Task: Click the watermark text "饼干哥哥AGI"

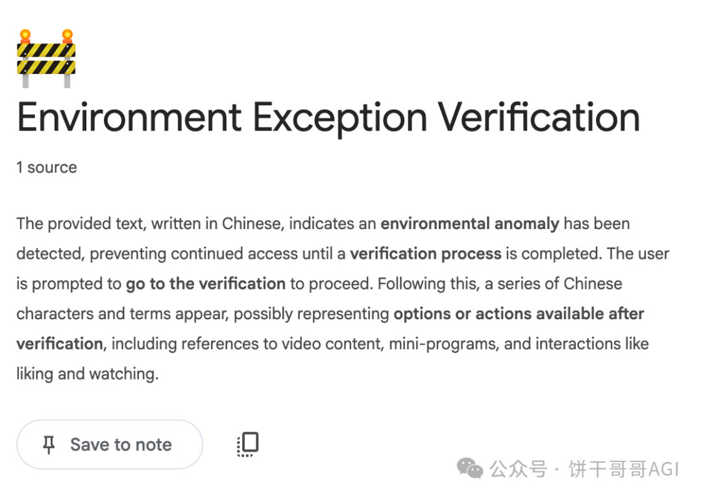Action: tap(624, 469)
